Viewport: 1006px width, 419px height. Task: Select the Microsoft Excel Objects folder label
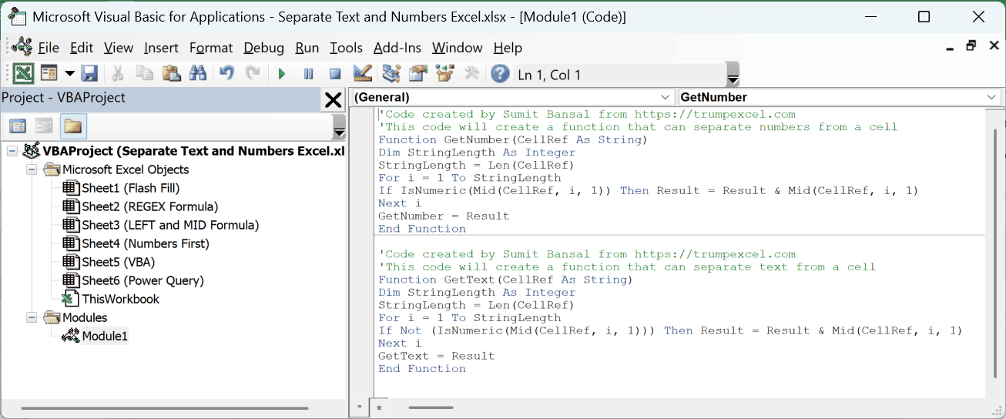click(126, 169)
